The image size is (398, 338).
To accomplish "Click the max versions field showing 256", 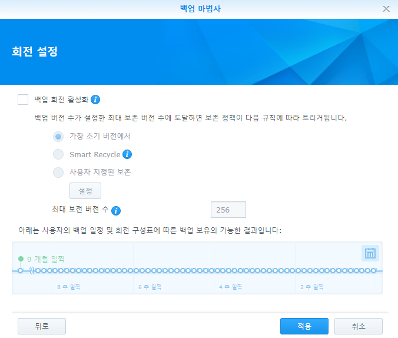I will coord(228,210).
